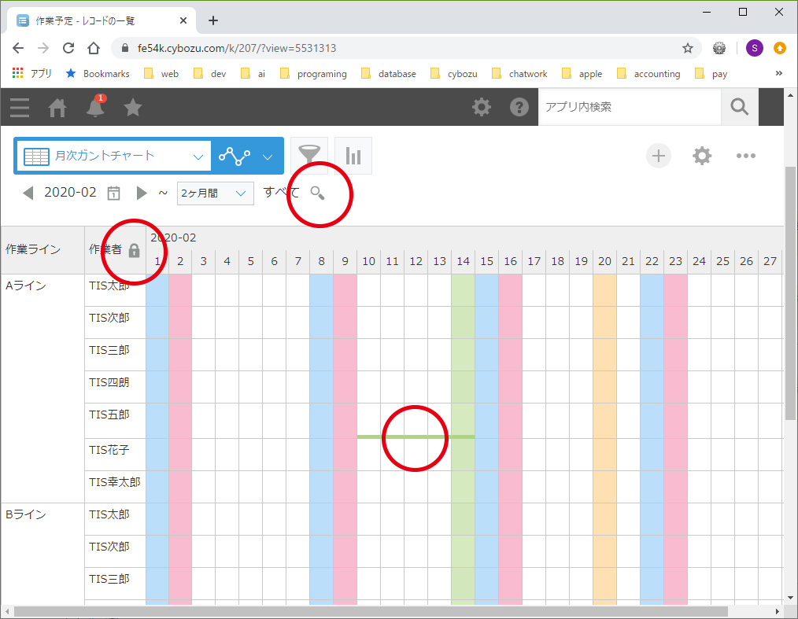Open browser home page icon
Screen dimensions: 798x619
pos(94,48)
